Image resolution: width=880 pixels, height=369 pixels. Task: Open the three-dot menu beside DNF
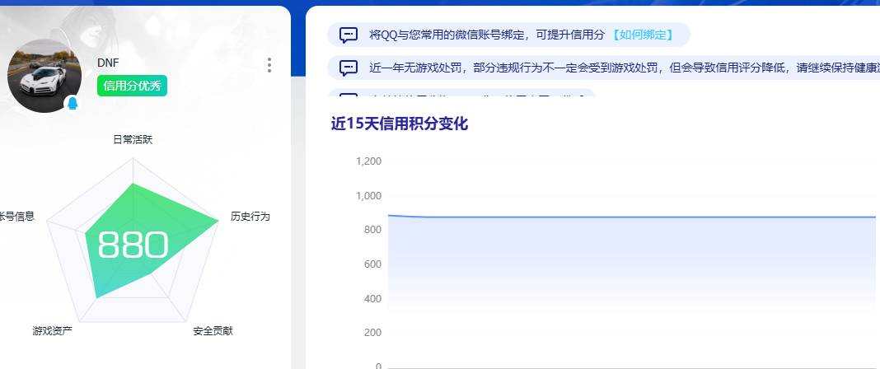click(x=269, y=65)
